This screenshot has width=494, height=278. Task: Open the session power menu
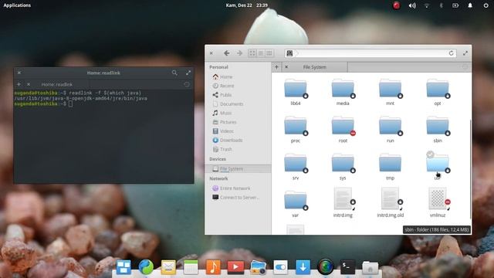point(486,5)
